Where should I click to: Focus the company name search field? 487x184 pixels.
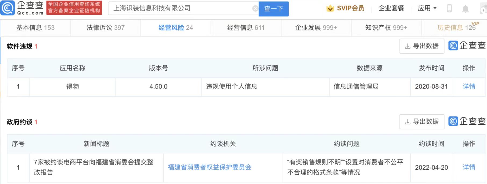click(183, 9)
